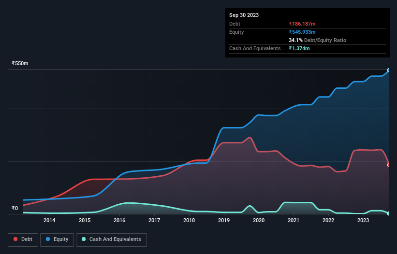Click the 34.1% Debt/Equity Ratio text

coord(317,40)
